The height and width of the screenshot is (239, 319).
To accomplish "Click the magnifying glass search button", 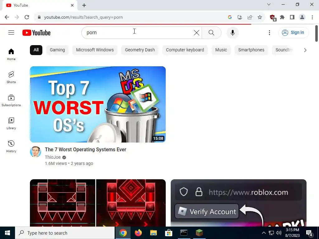I will [212, 32].
